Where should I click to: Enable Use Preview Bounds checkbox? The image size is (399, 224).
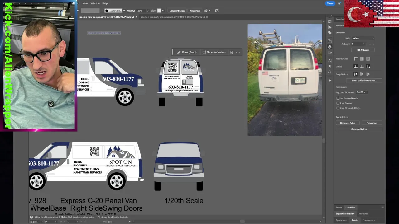coord(338,98)
